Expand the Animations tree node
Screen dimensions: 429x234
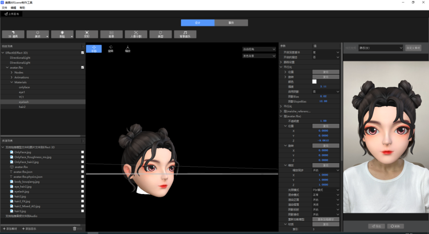coord(12,77)
